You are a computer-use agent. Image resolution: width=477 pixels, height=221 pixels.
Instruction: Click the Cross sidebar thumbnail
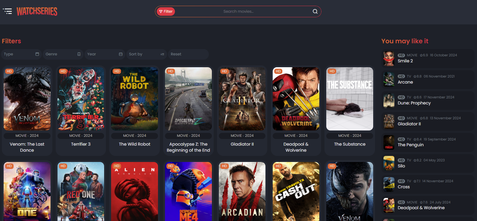(389, 184)
